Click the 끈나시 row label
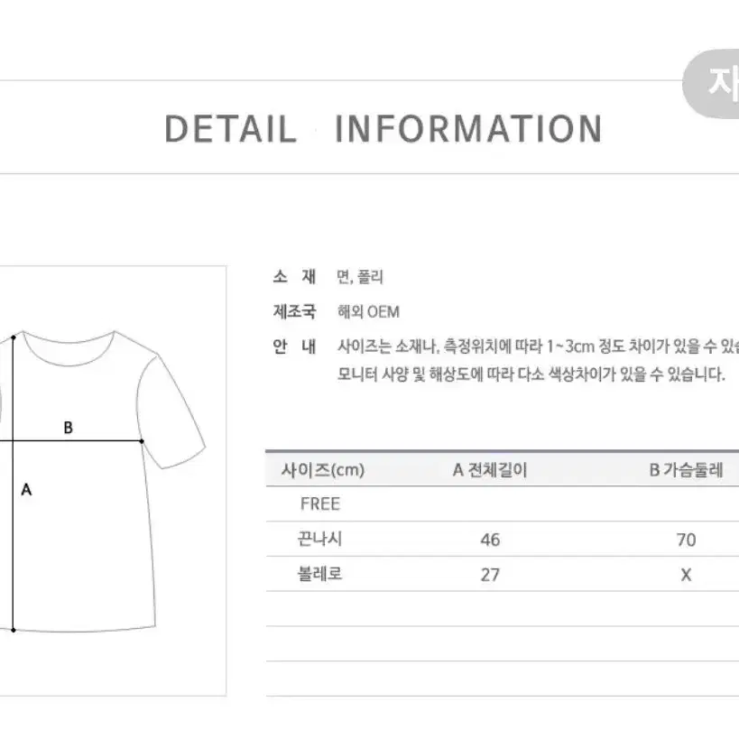Image resolution: width=739 pixels, height=739 pixels. coord(319,539)
